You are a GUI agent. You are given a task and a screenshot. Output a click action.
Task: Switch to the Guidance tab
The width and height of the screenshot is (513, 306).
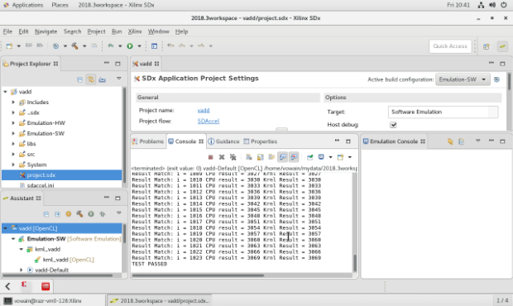[x=223, y=141]
